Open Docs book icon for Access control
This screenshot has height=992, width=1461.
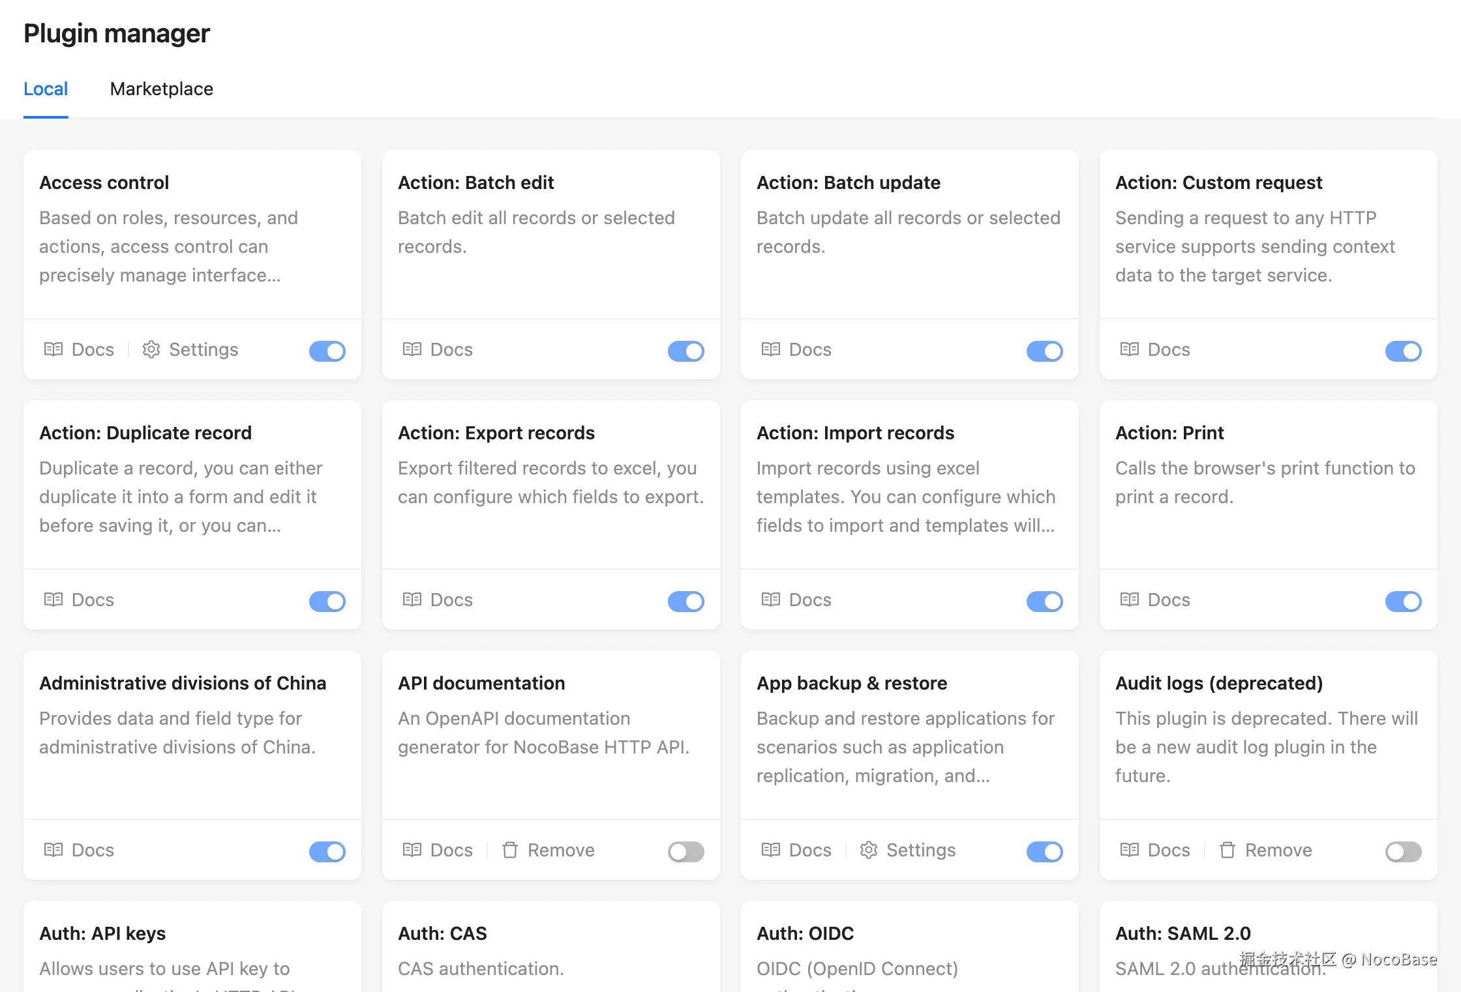point(53,349)
